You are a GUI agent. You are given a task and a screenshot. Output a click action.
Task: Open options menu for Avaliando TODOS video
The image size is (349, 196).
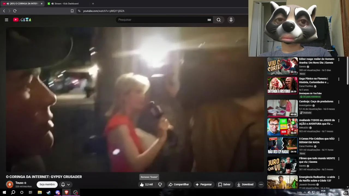click(339, 121)
